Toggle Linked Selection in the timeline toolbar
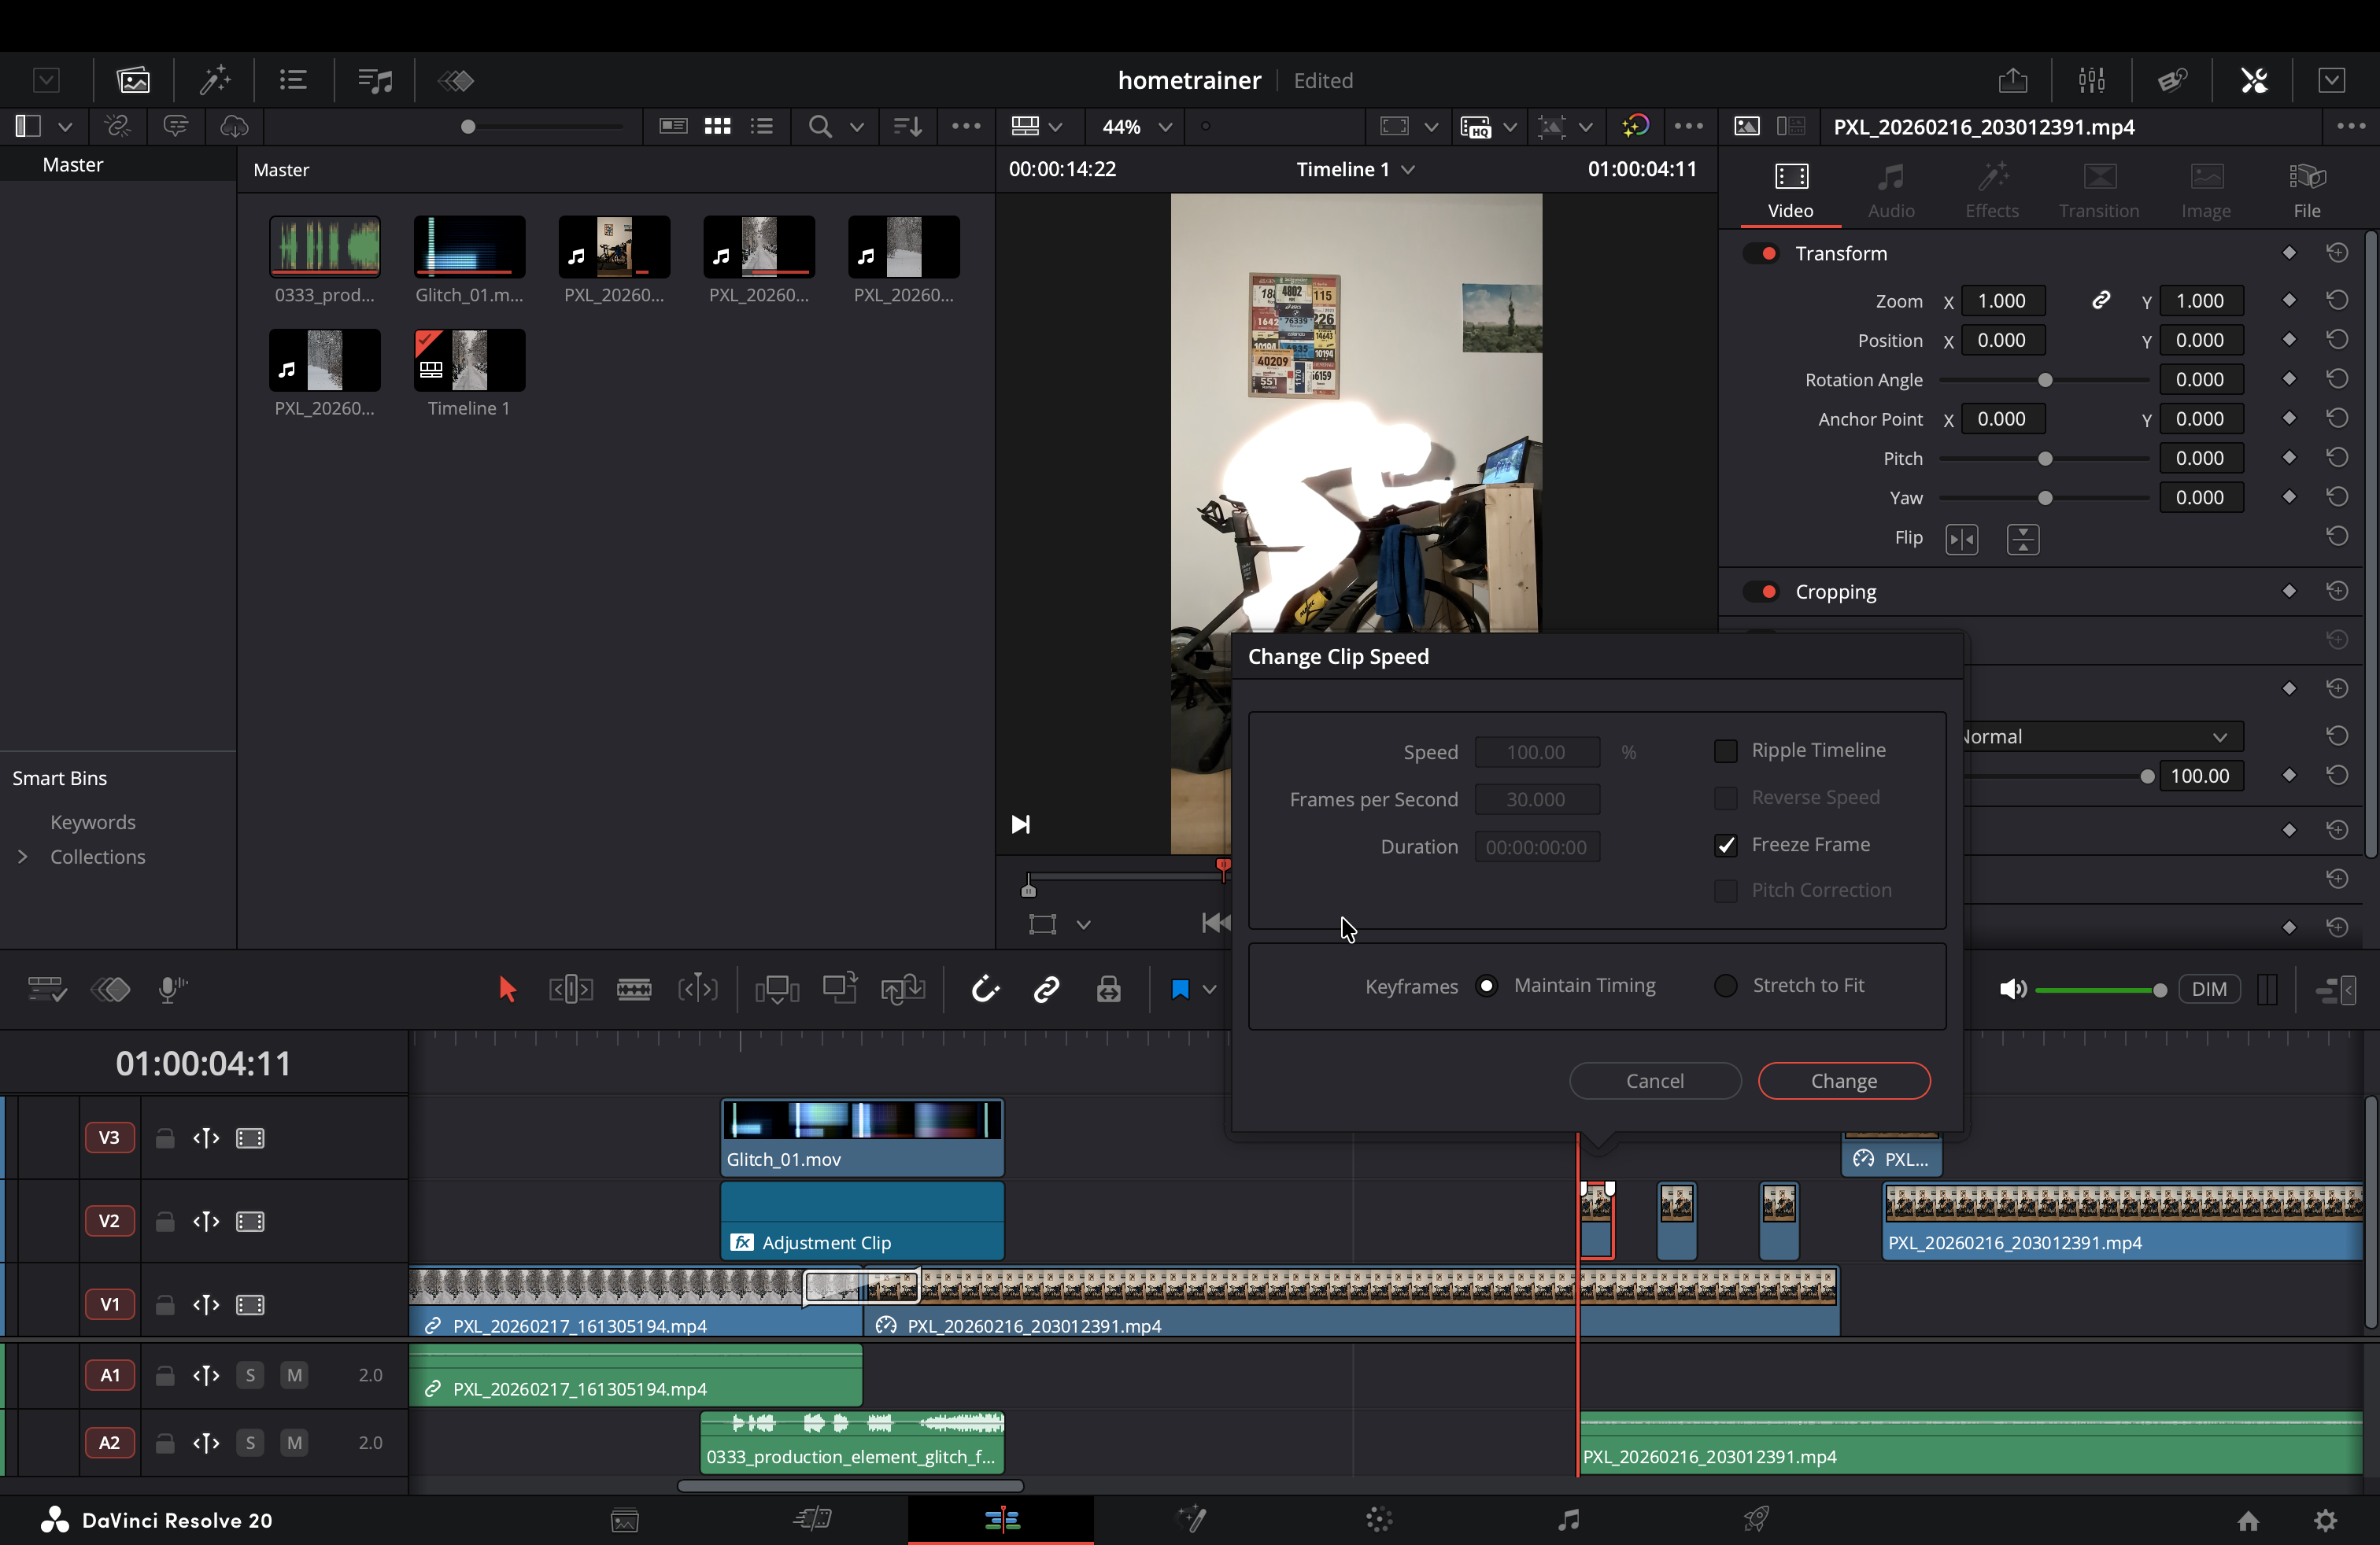The width and height of the screenshot is (2380, 1545). point(1045,988)
